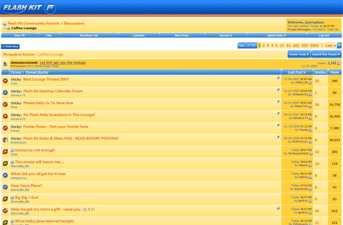Screen dimensions: 343x225
Task: Open New Posts in the navigation bar
Action: pyautogui.click(x=182, y=35)
